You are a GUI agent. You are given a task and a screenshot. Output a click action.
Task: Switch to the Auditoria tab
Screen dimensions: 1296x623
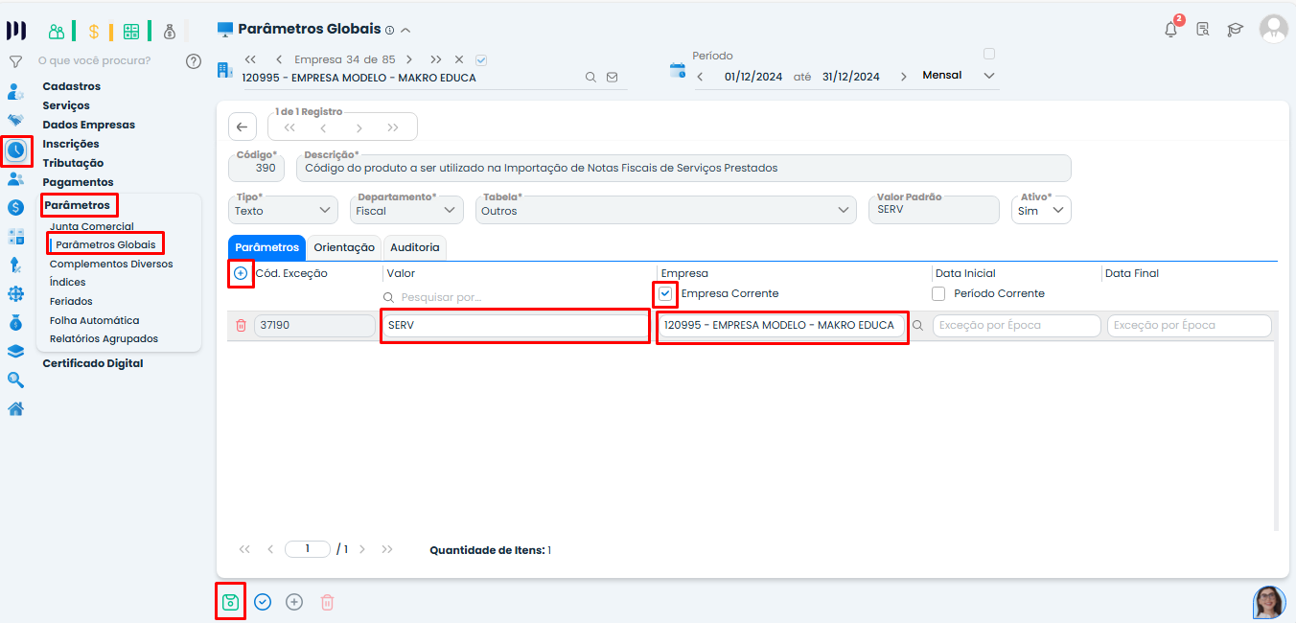(x=415, y=247)
